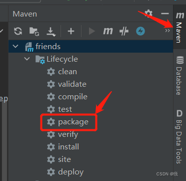Click gear icon next to validate

(x=51, y=84)
